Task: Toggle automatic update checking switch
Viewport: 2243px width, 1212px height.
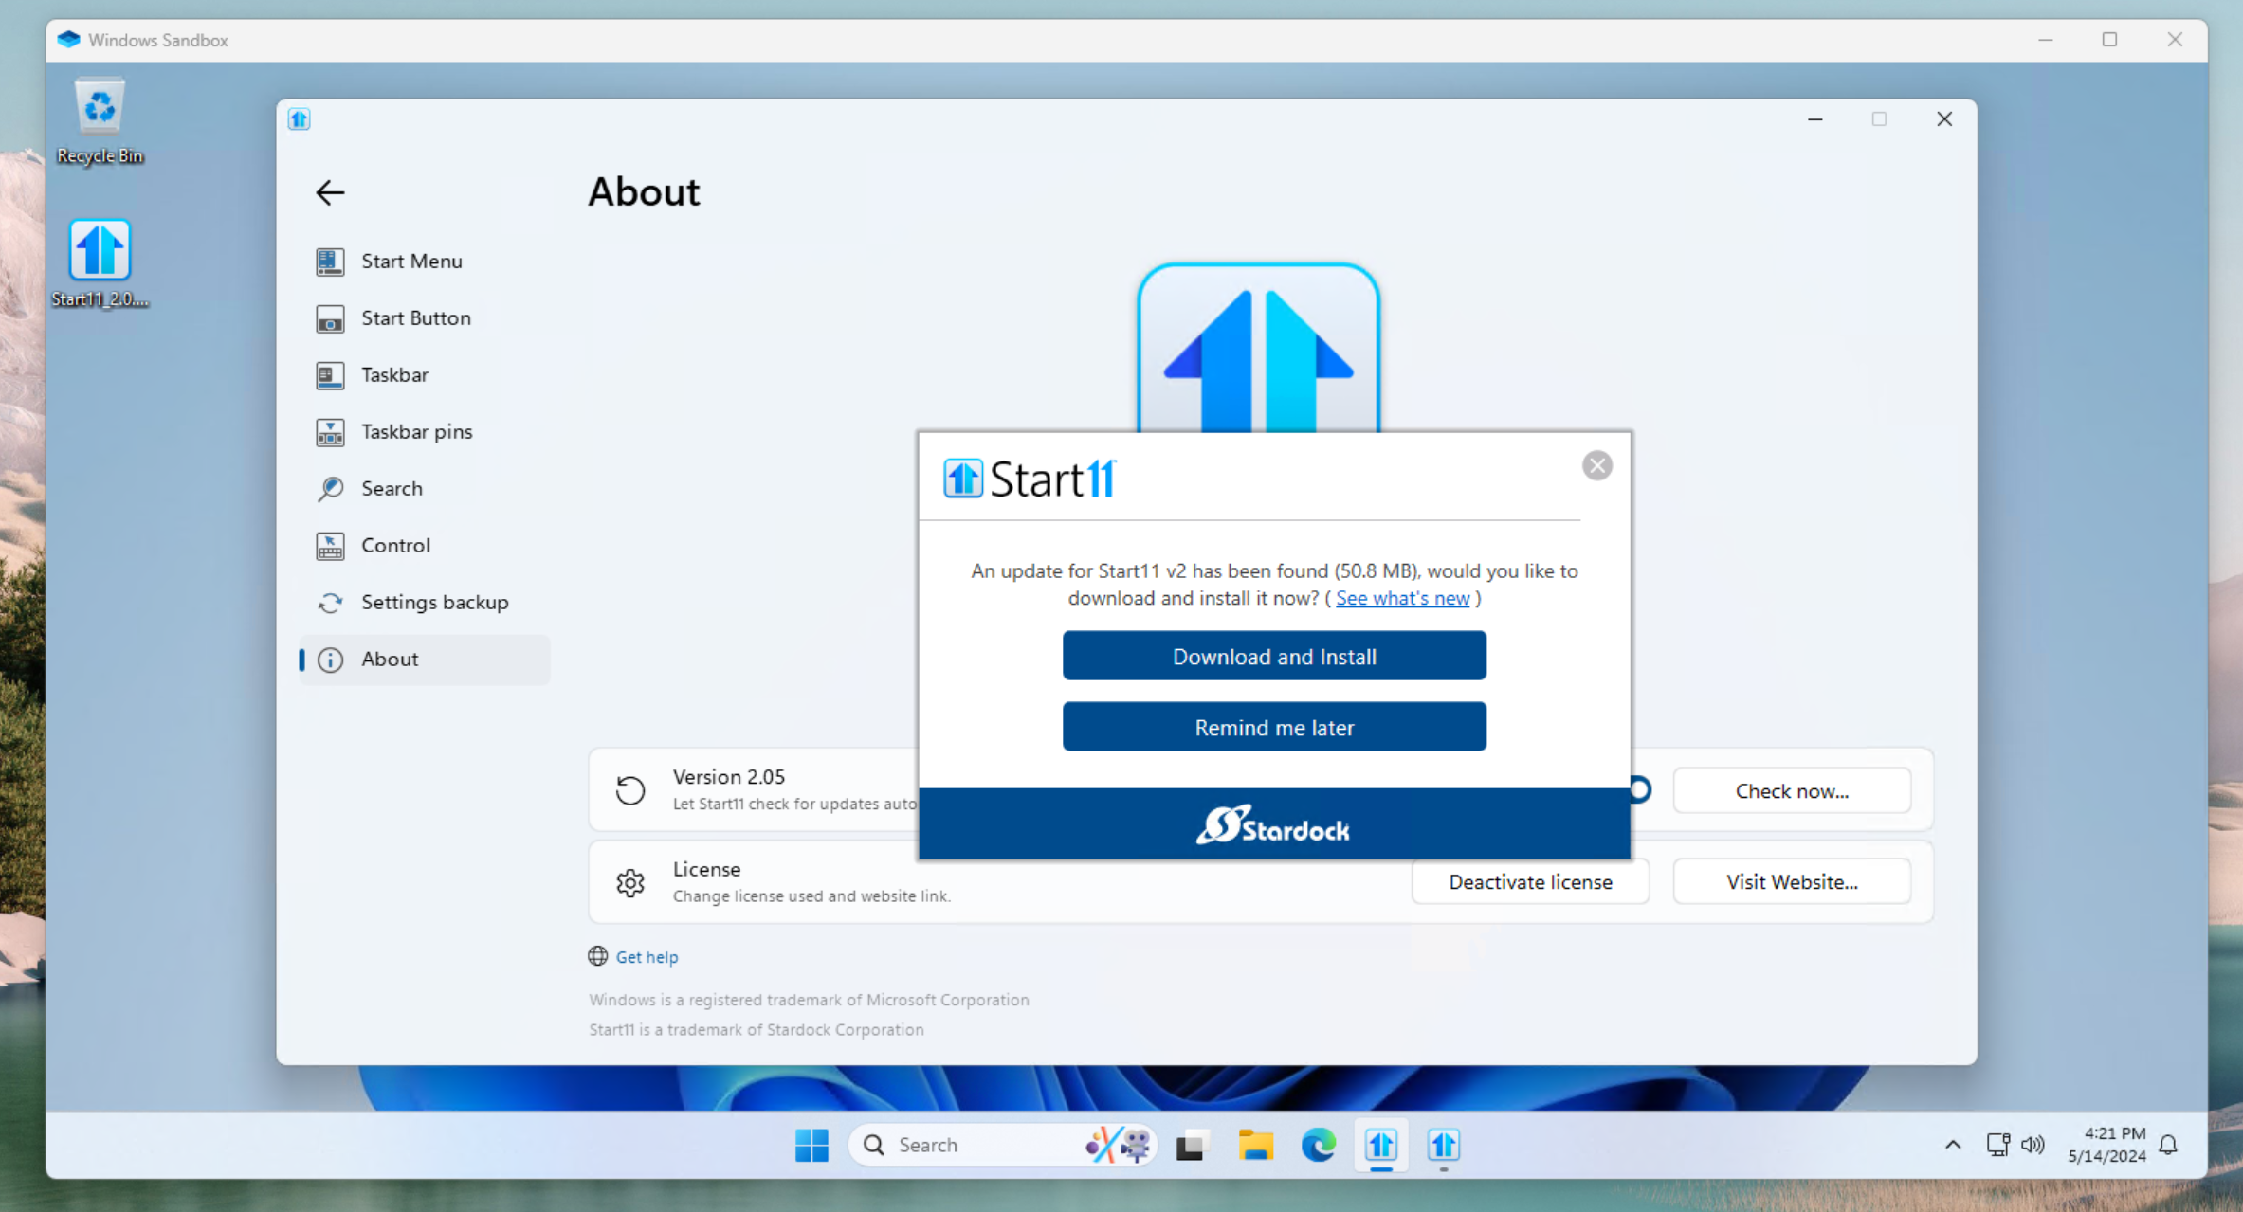Action: coord(1639,789)
